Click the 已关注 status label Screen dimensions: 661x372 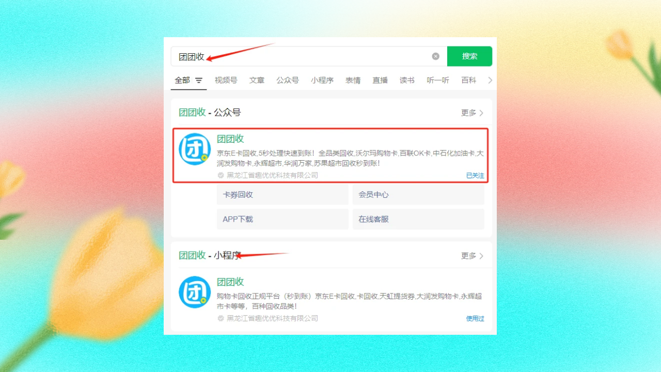(x=475, y=176)
